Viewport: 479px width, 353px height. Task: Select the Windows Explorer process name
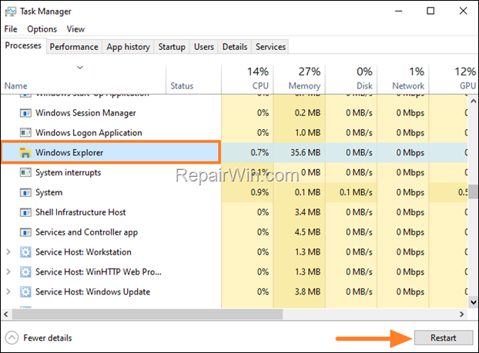coord(69,152)
